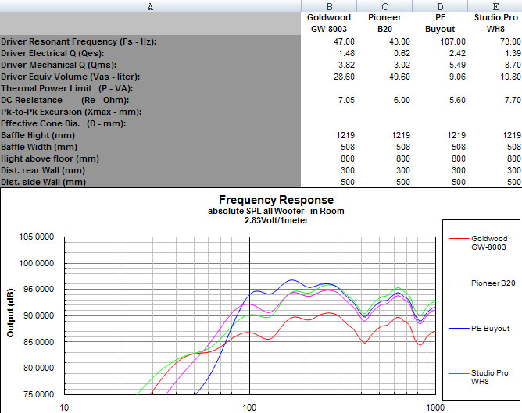Viewport: 522px width, 413px height.
Task: Select the Baffle Width (mm) label cell
Action: [x=150, y=147]
